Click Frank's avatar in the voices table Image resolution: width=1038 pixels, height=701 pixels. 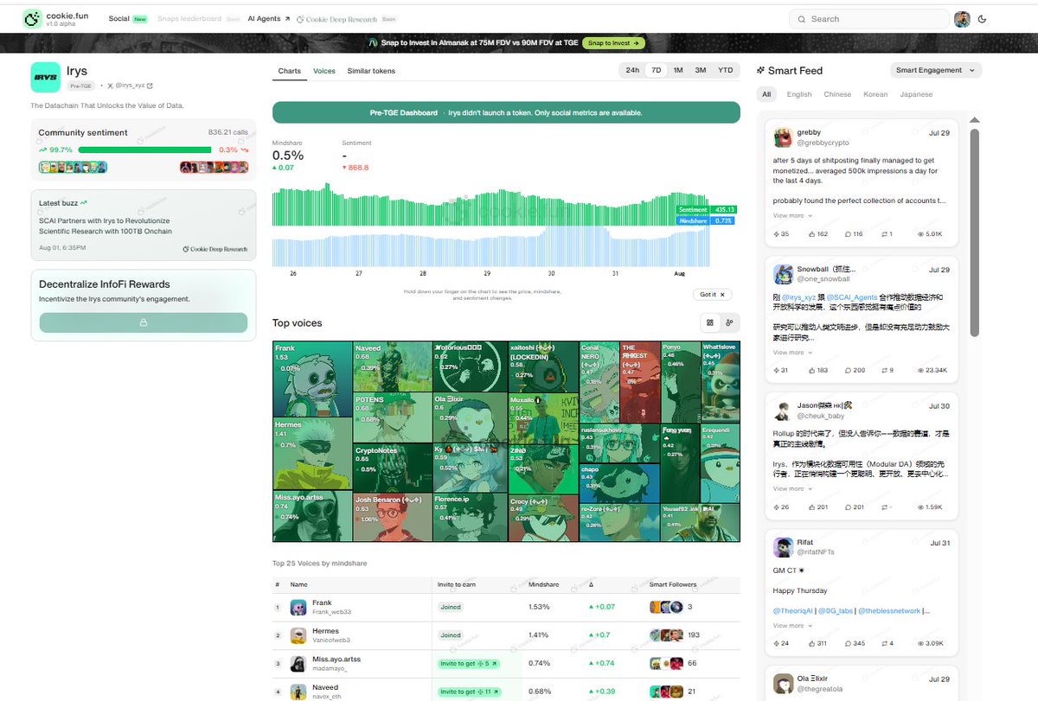click(298, 607)
